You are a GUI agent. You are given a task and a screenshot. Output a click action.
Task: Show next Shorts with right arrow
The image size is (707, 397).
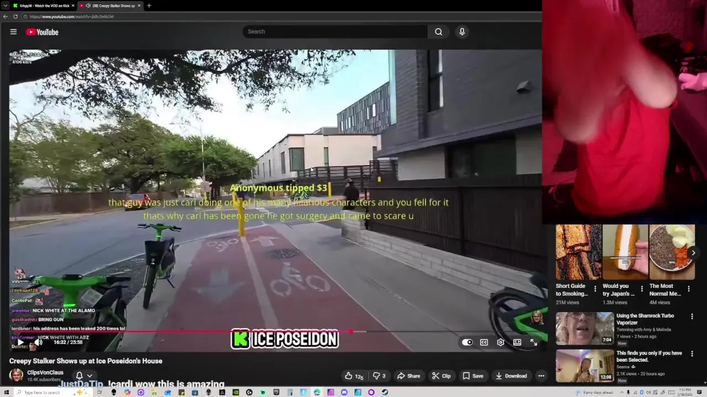click(x=693, y=253)
